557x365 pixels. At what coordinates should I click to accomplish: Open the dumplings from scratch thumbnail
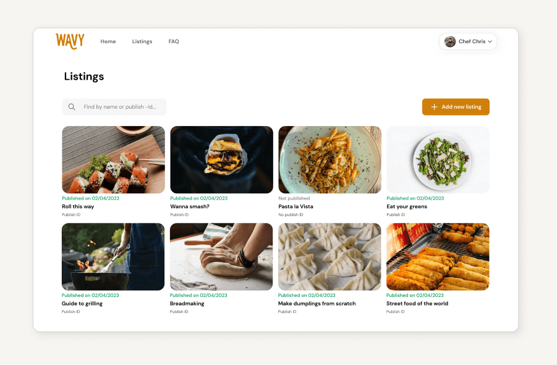pos(330,256)
